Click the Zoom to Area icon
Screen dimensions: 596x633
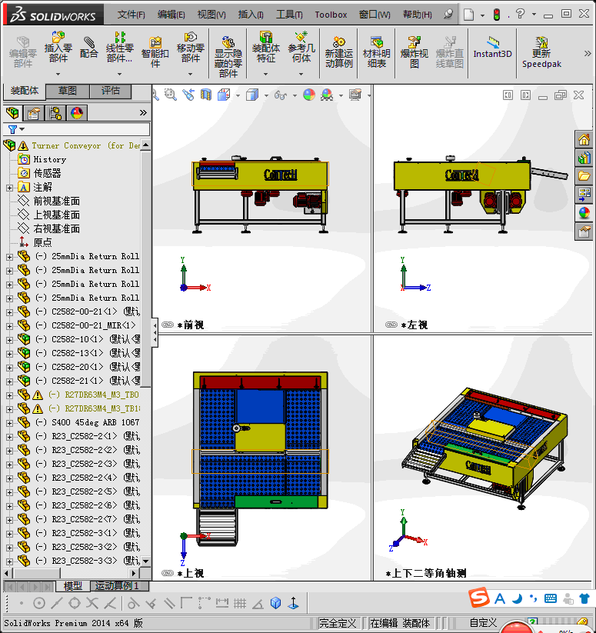(x=171, y=95)
